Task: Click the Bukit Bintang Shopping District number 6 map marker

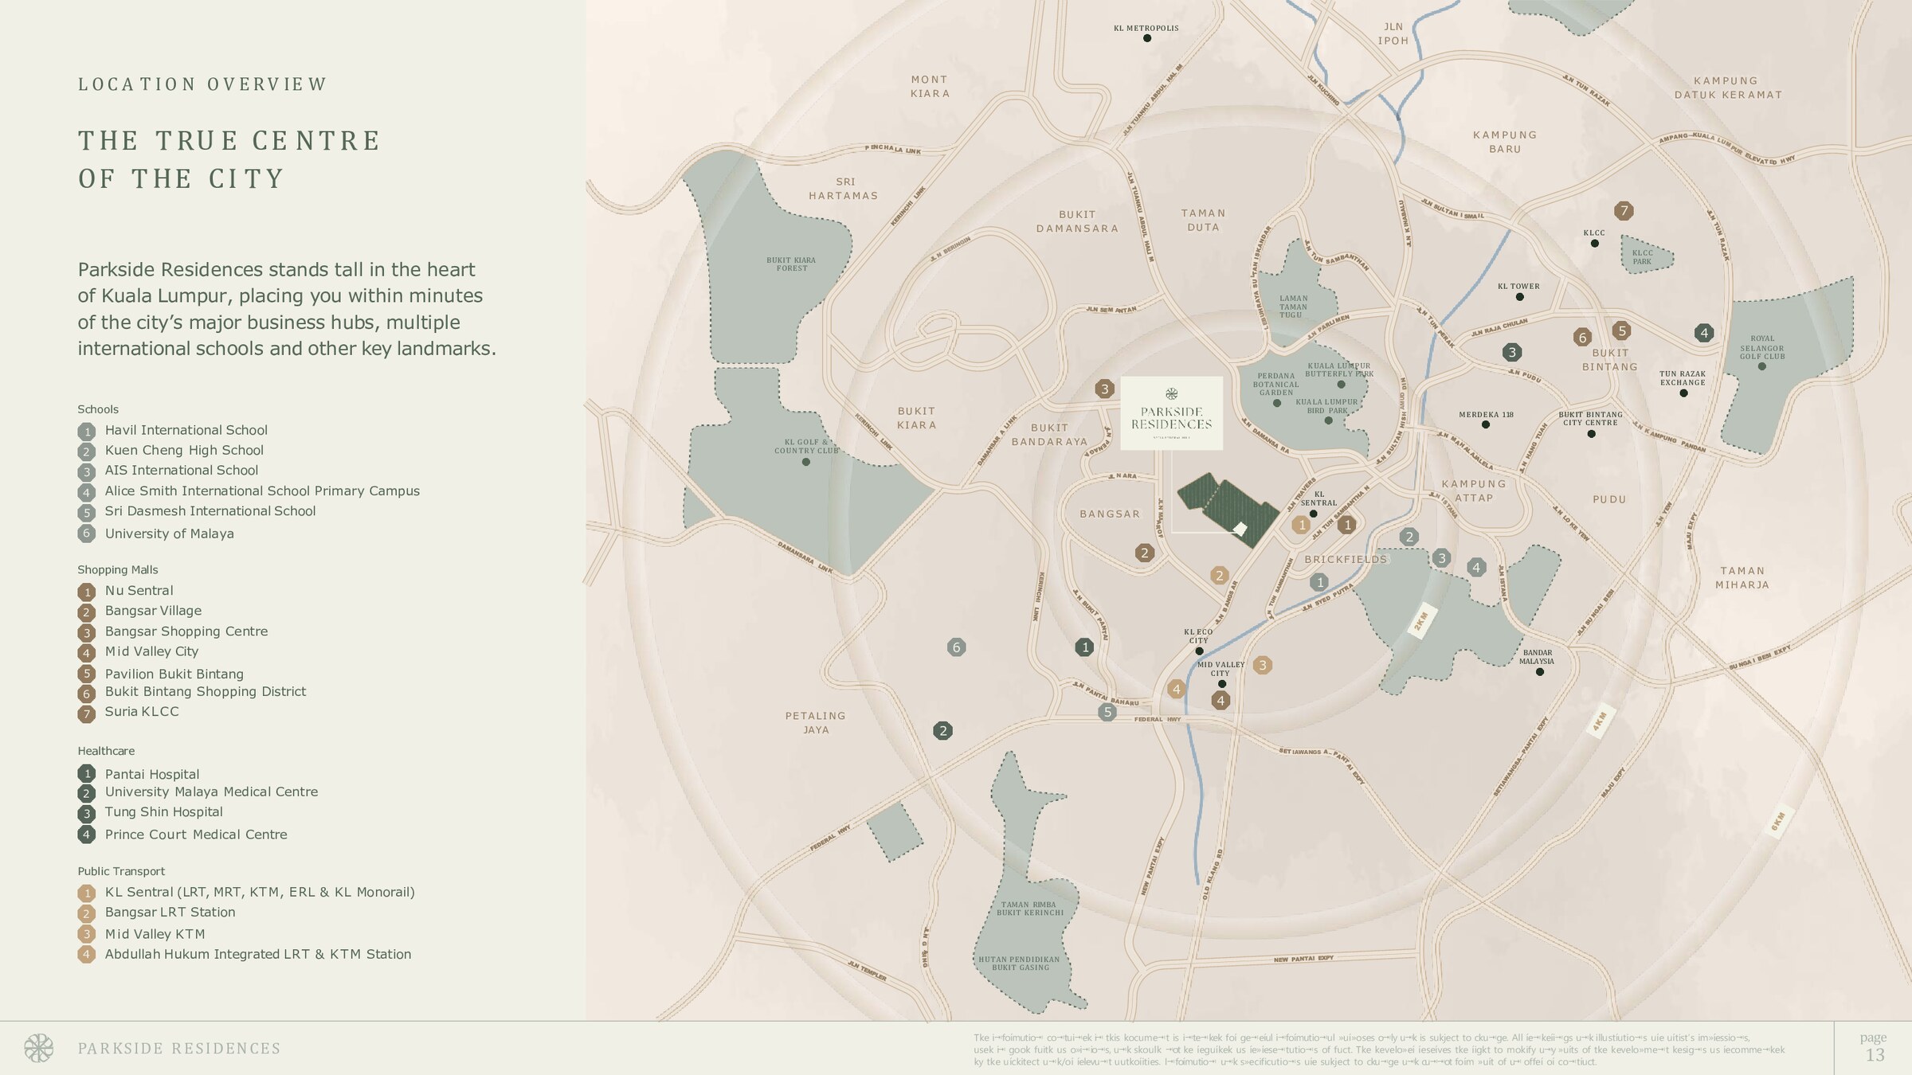Action: coord(1582,338)
